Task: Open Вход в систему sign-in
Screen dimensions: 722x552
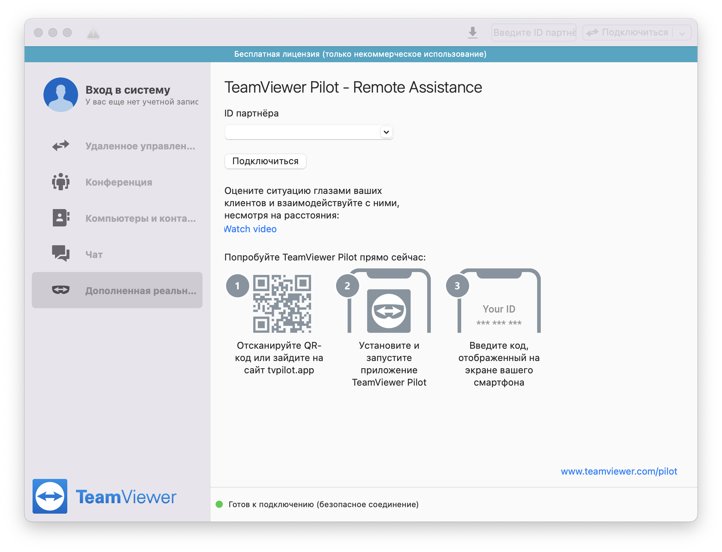Action: (128, 90)
